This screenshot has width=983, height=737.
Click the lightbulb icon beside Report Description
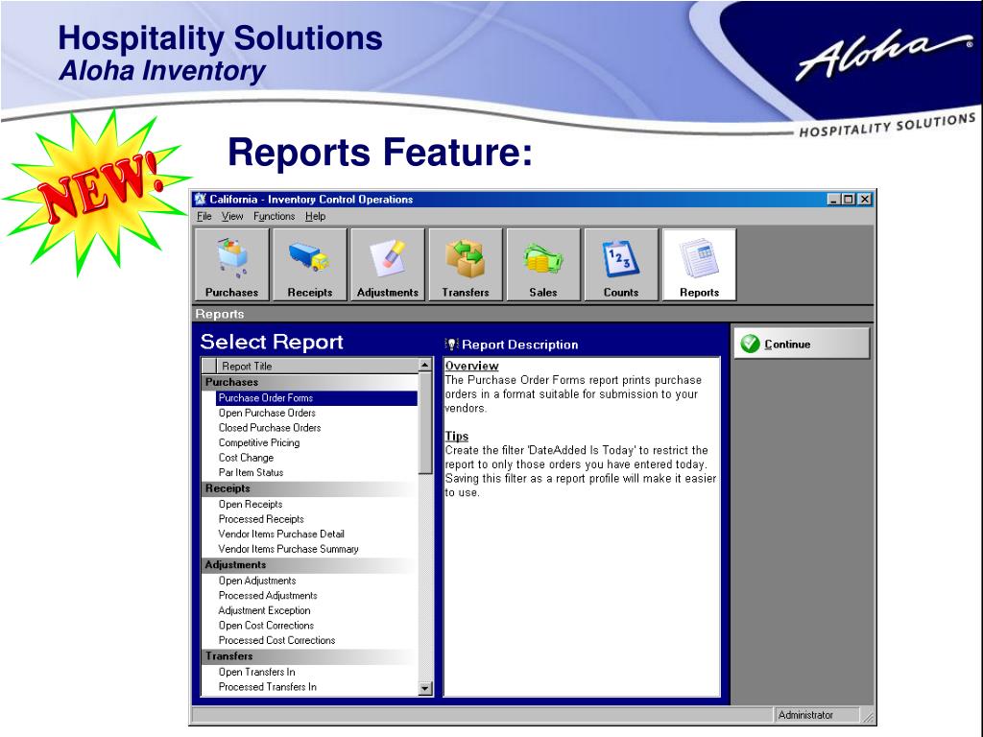[451, 345]
